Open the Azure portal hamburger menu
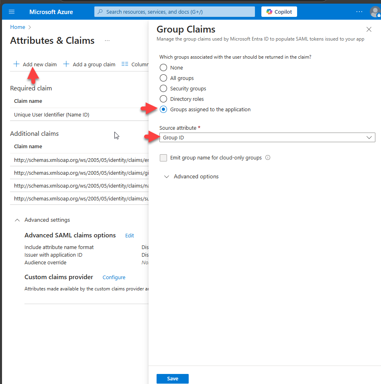This screenshot has width=381, height=384. [x=12, y=12]
